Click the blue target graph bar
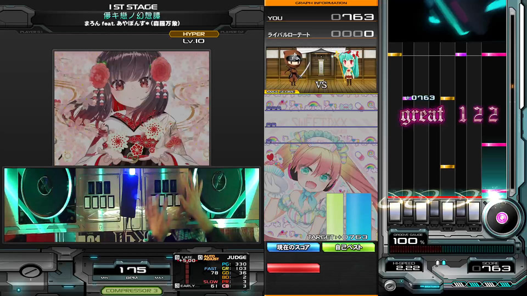This screenshot has width=527, height=296. [x=358, y=216]
